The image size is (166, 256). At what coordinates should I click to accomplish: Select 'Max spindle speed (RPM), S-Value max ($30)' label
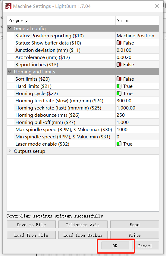coord(64,130)
